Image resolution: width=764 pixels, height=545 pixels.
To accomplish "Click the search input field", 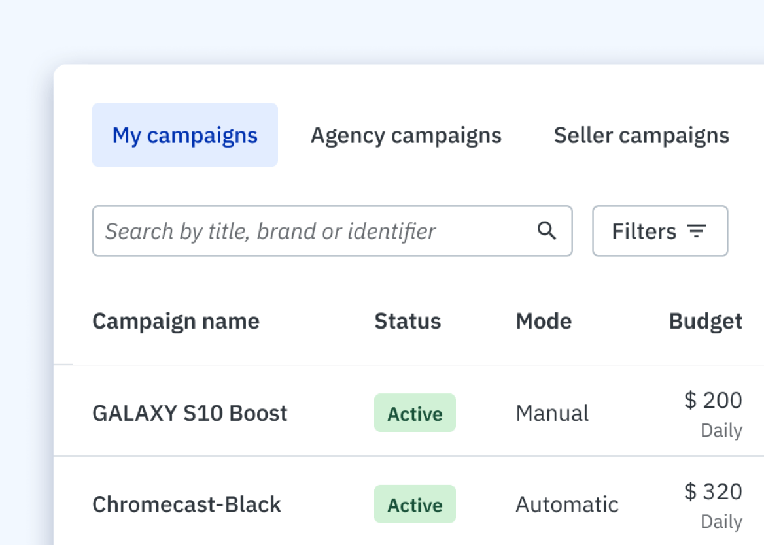I will coord(294,231).
